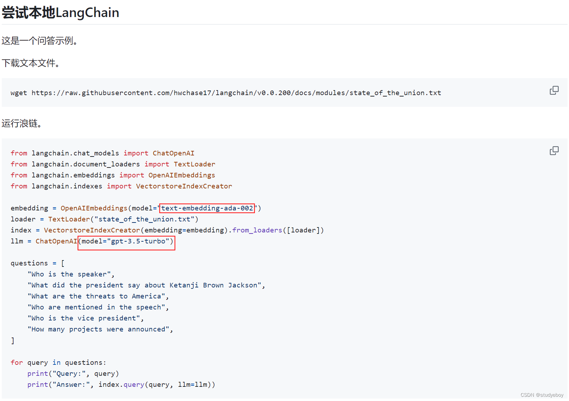Click the 运行浪链 paragraph text
The width and height of the screenshot is (569, 401).
pyautogui.click(x=22, y=123)
